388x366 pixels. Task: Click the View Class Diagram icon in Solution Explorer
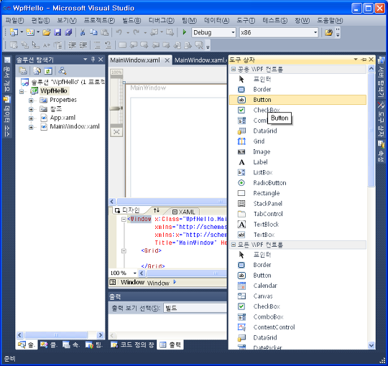click(x=62, y=71)
